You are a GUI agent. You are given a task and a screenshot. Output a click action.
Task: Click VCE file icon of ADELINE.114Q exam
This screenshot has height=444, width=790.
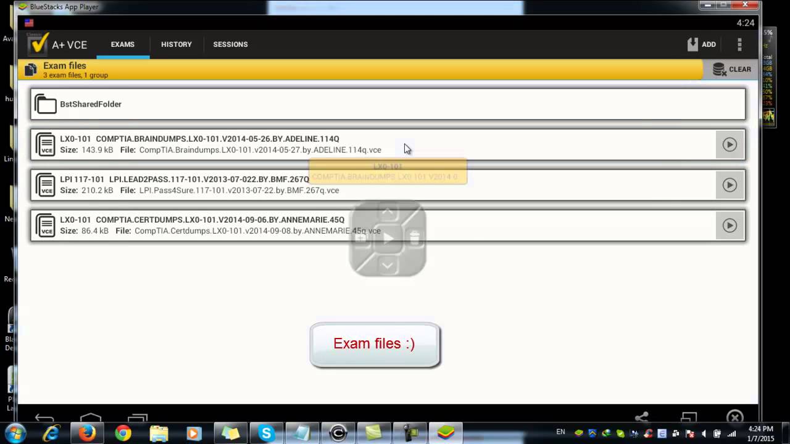46,144
